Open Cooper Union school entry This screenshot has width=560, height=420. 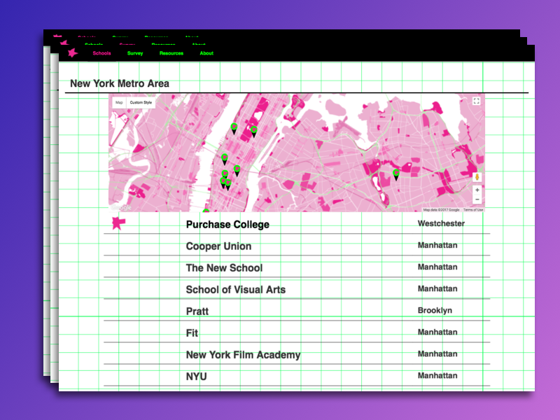pyautogui.click(x=218, y=246)
